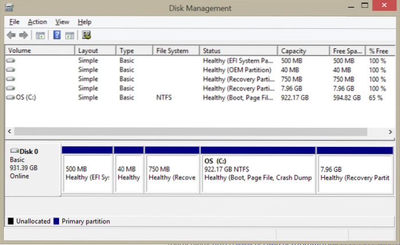Select the Disk 0 label panel

point(32,169)
